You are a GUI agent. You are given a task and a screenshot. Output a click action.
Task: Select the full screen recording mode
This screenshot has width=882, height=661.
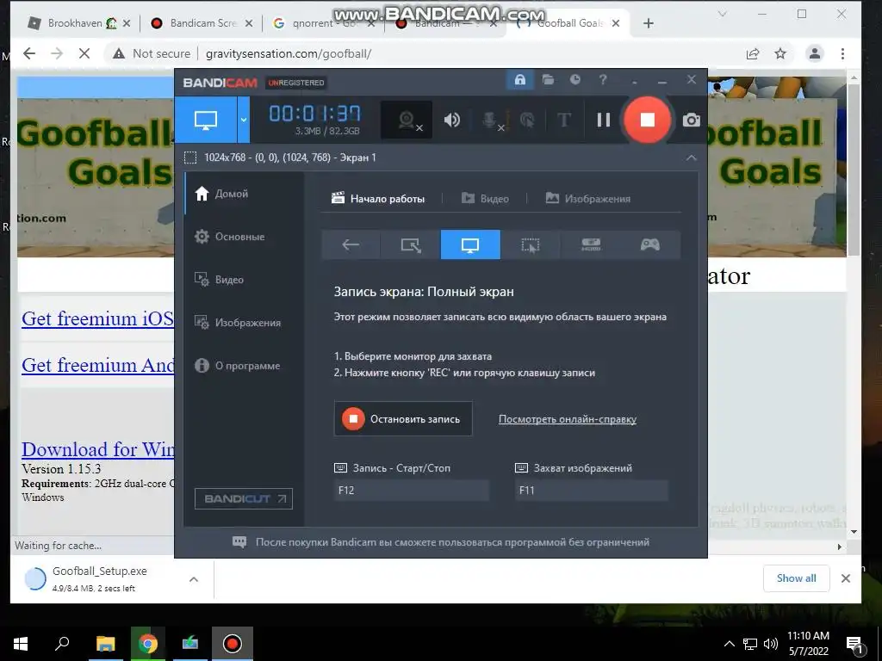tap(470, 244)
